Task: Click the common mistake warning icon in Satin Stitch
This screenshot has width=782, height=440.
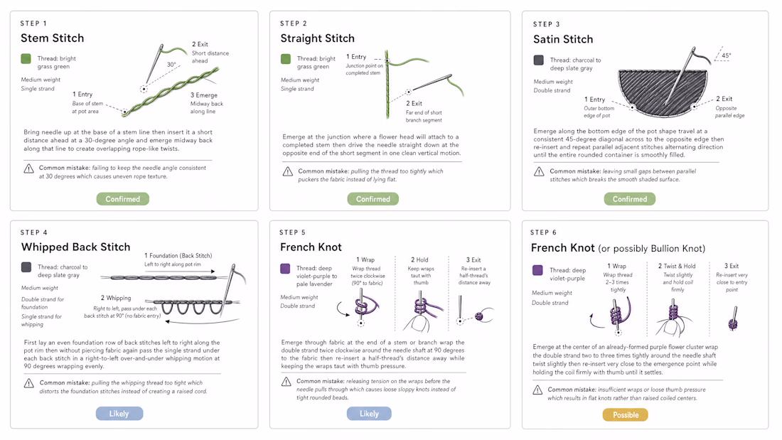Action: click(x=539, y=171)
